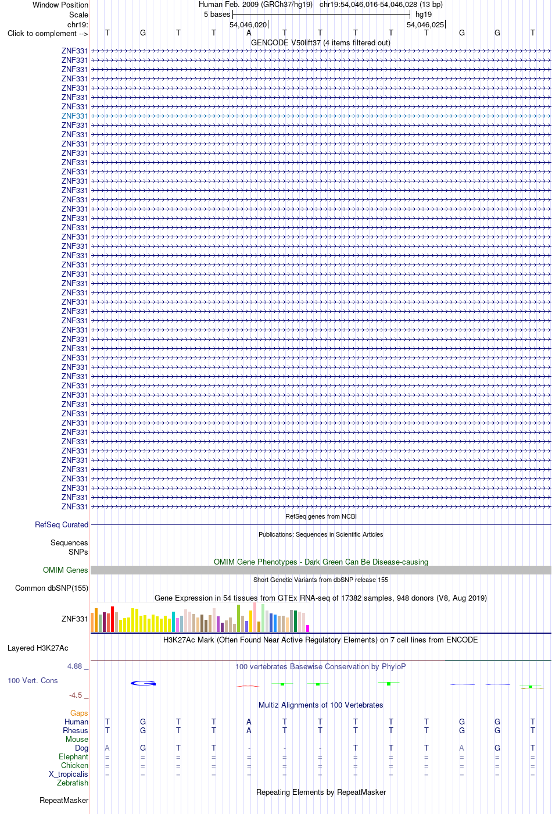Image resolution: width=552 pixels, height=814 pixels.
Task: Open 'Publications: Sequences in Scientific Articles' title
Action: tap(321, 534)
